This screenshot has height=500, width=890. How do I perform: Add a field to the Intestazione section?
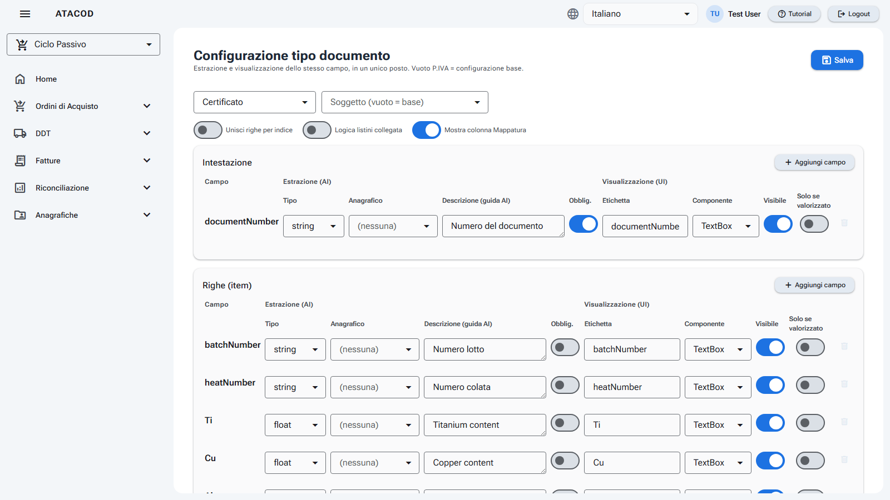click(x=815, y=162)
